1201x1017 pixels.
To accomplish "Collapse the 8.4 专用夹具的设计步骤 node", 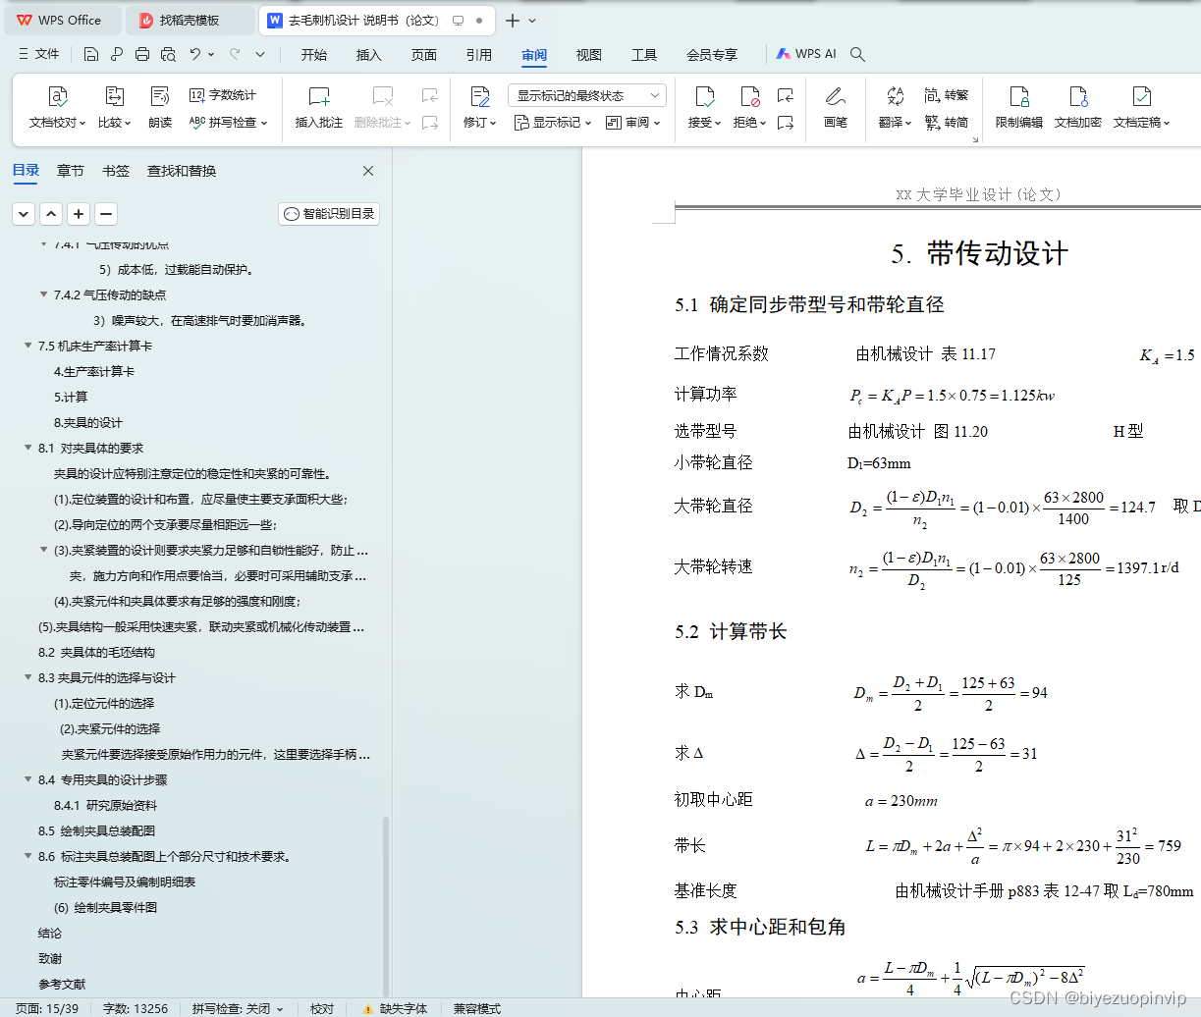I will [27, 780].
